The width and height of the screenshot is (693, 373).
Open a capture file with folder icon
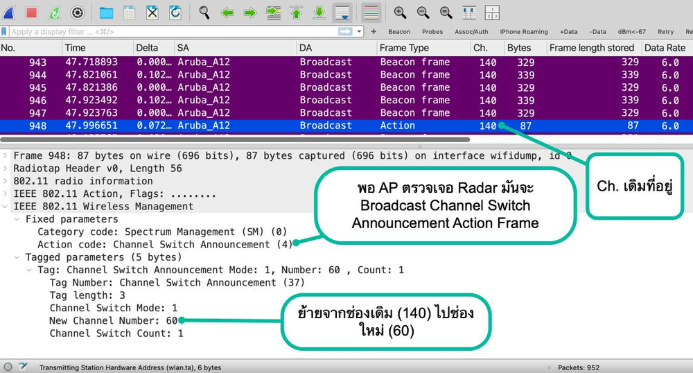coord(106,12)
